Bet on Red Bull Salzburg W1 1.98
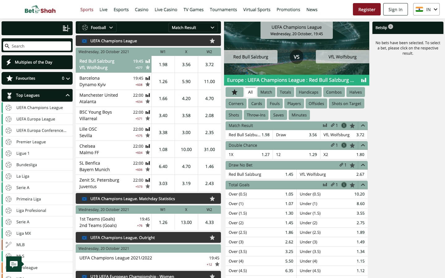Screen dimensions: 445x278 tap(163, 65)
